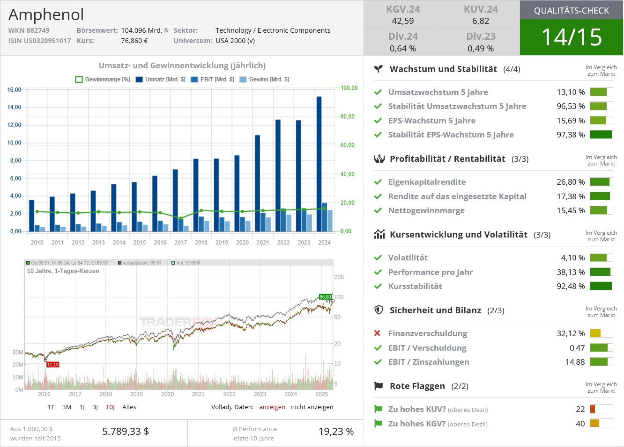Click the chart icon beside Kursentwicklung und Volatilität
Viewport: 624px width, 447px height.
coord(379,234)
